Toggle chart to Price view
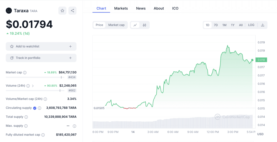 pos(99,25)
